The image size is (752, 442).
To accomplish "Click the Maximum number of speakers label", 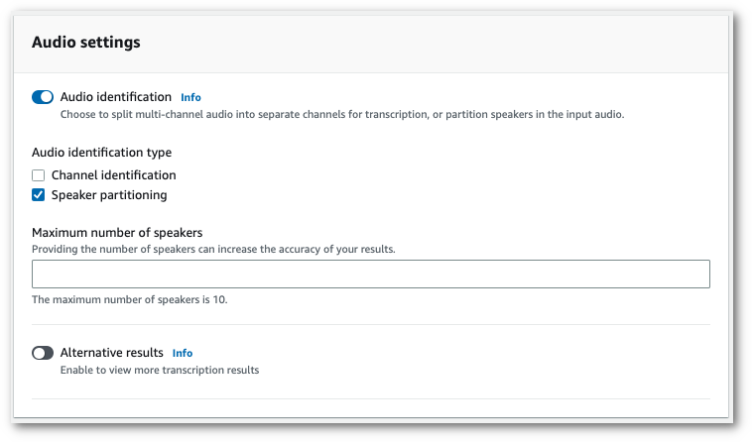I will pos(124,233).
